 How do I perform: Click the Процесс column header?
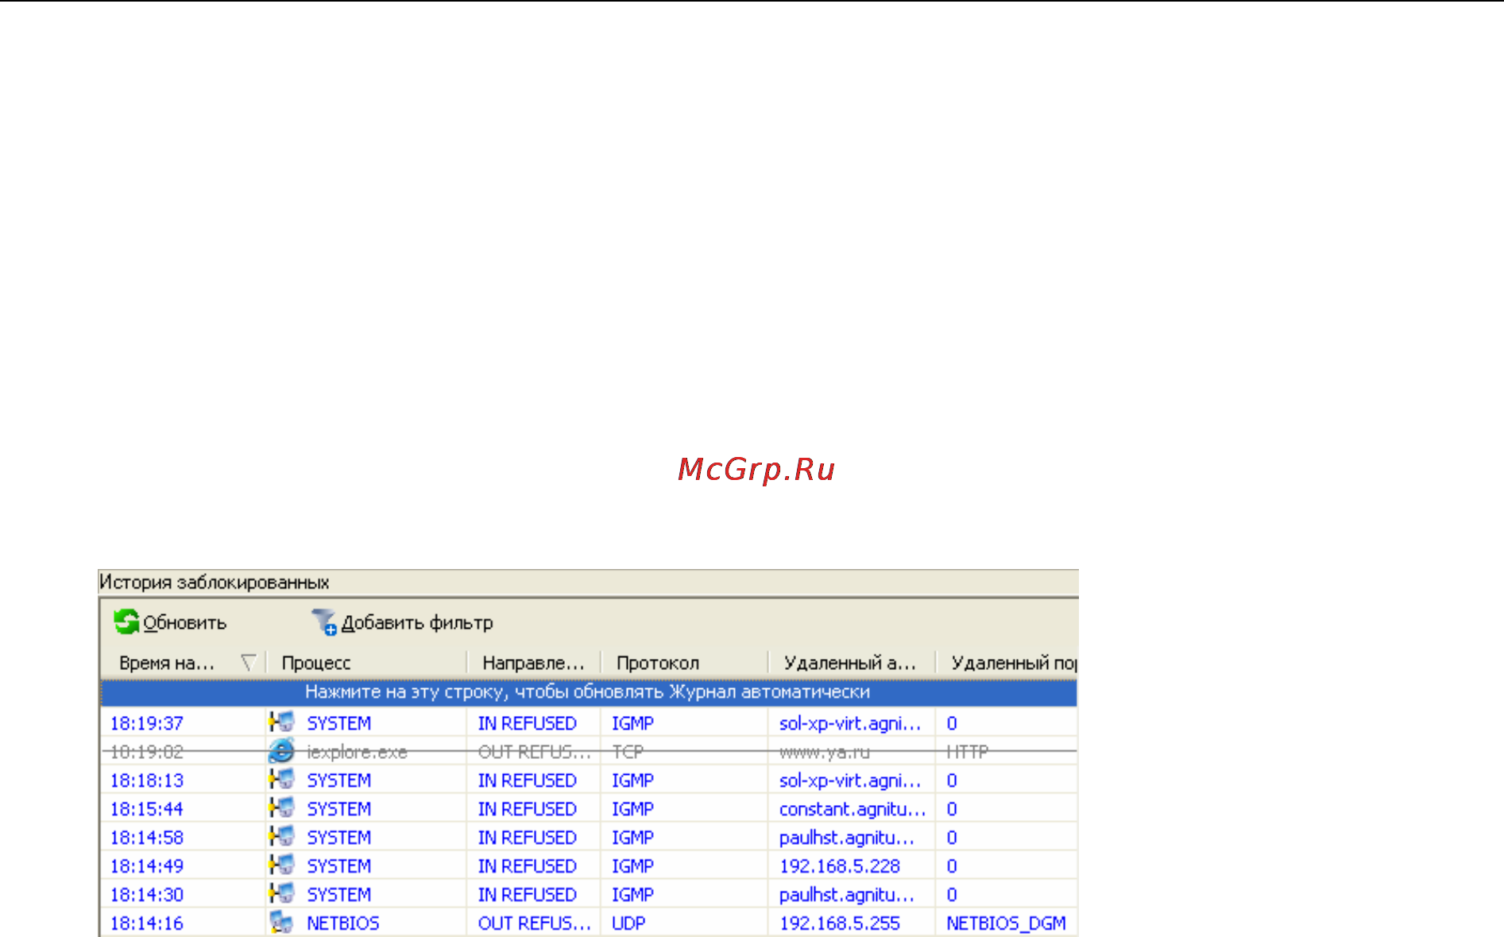point(316,663)
